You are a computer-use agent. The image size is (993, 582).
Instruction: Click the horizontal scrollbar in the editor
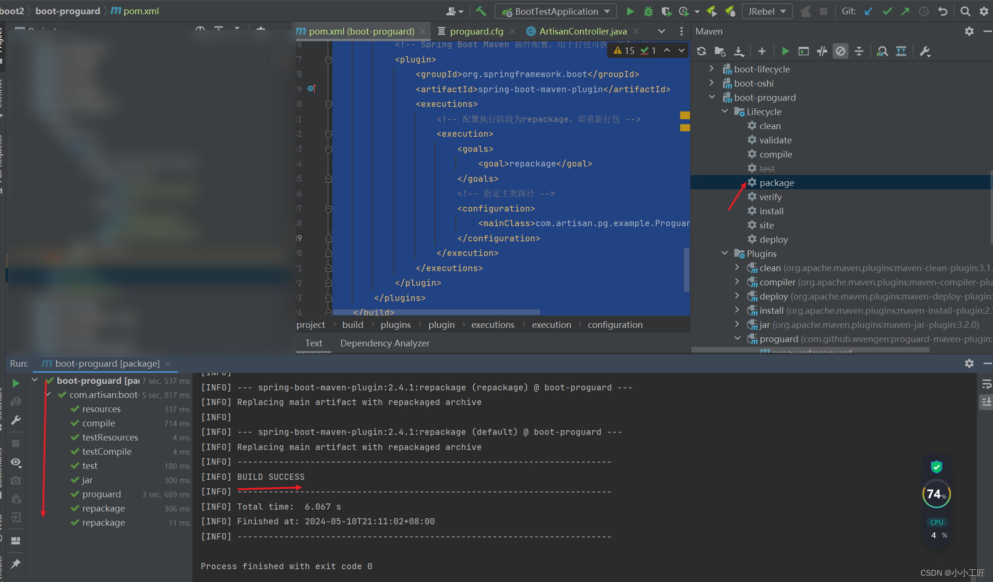click(438, 312)
